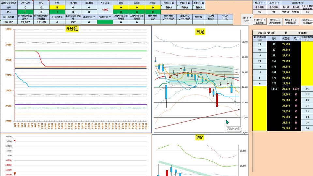
Task: Click the 日足チャート表示日数変更 button
Action: pyautogui.click(x=275, y=22)
